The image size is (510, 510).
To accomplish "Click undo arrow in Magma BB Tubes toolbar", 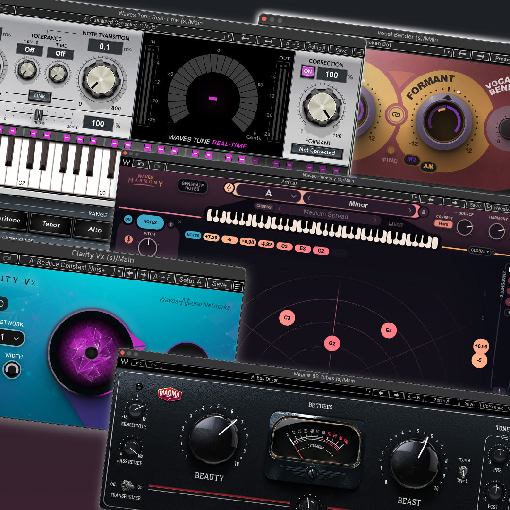I will [x=138, y=363].
